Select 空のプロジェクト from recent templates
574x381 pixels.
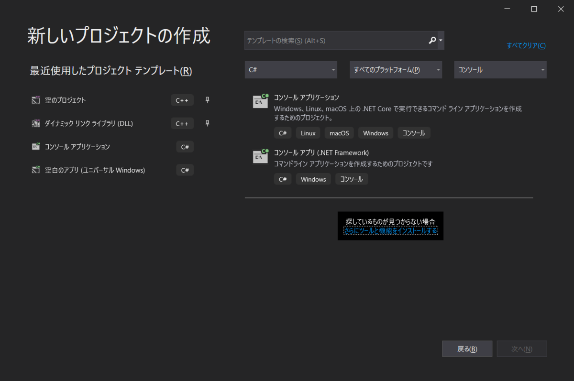(x=66, y=100)
